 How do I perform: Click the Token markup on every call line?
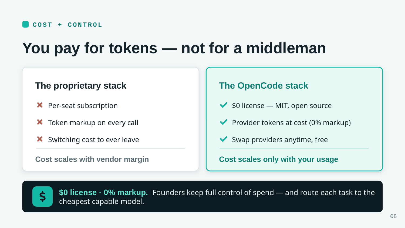[93, 123]
